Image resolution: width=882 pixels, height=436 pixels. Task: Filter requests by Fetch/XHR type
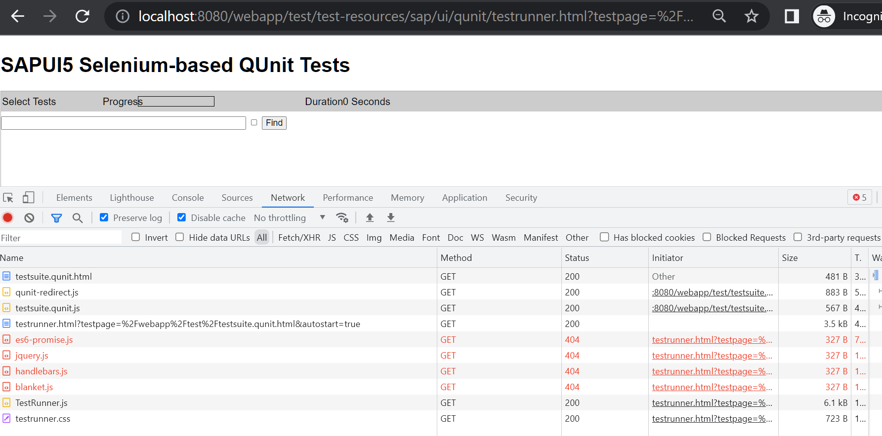click(x=299, y=238)
